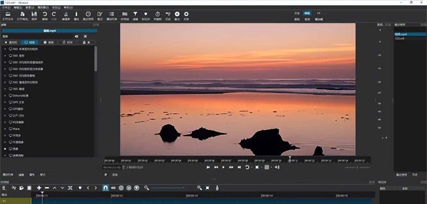
Task: Undo the last action via toolbar
Action: [x=45, y=14]
